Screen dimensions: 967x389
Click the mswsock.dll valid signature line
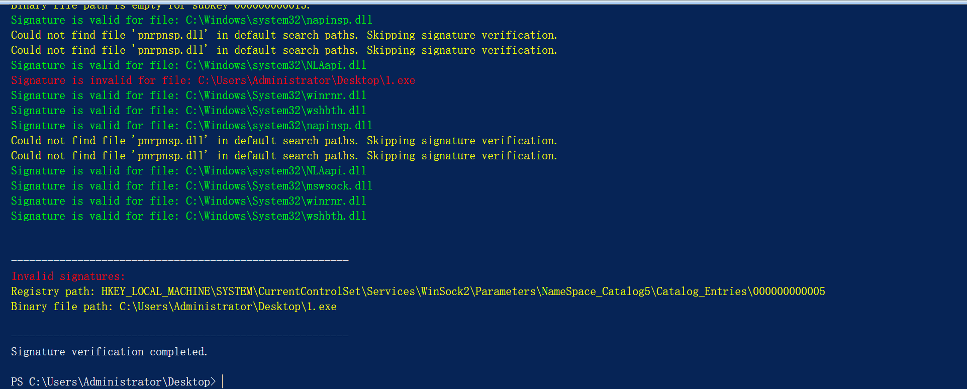(191, 186)
